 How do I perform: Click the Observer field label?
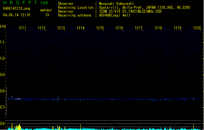(x=66, y=4)
